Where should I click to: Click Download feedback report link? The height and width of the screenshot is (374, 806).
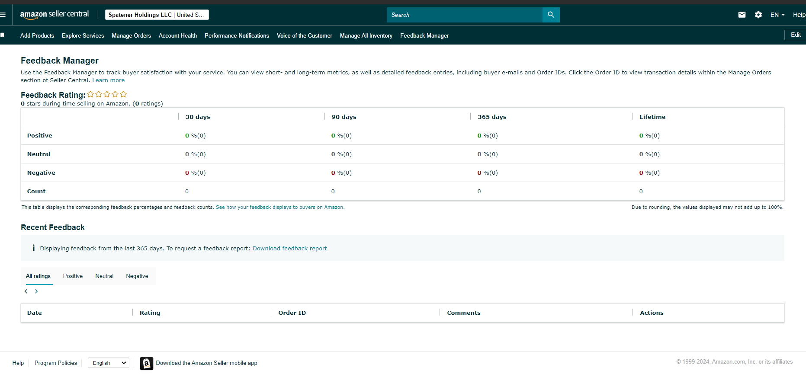[290, 248]
